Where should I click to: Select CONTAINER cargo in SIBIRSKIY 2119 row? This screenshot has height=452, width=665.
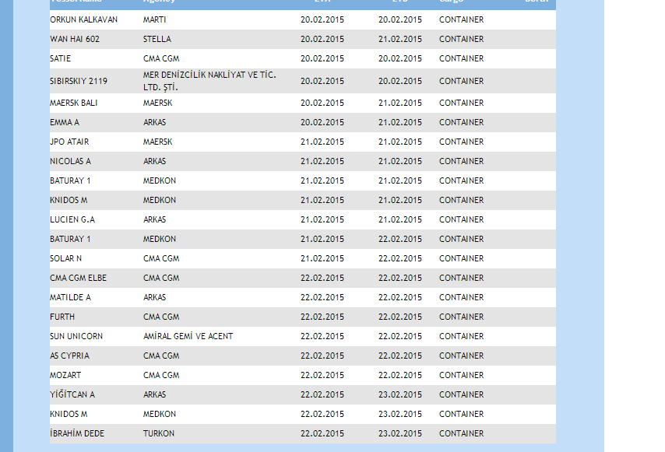point(462,82)
